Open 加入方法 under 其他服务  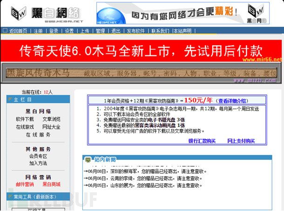pos(38,163)
